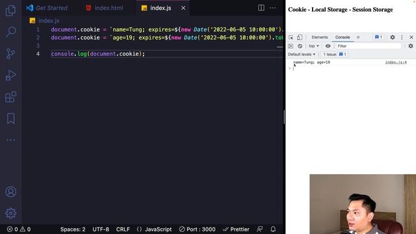416x234 pixels.
Task: Open the Source Control view
Action: [x=10, y=53]
